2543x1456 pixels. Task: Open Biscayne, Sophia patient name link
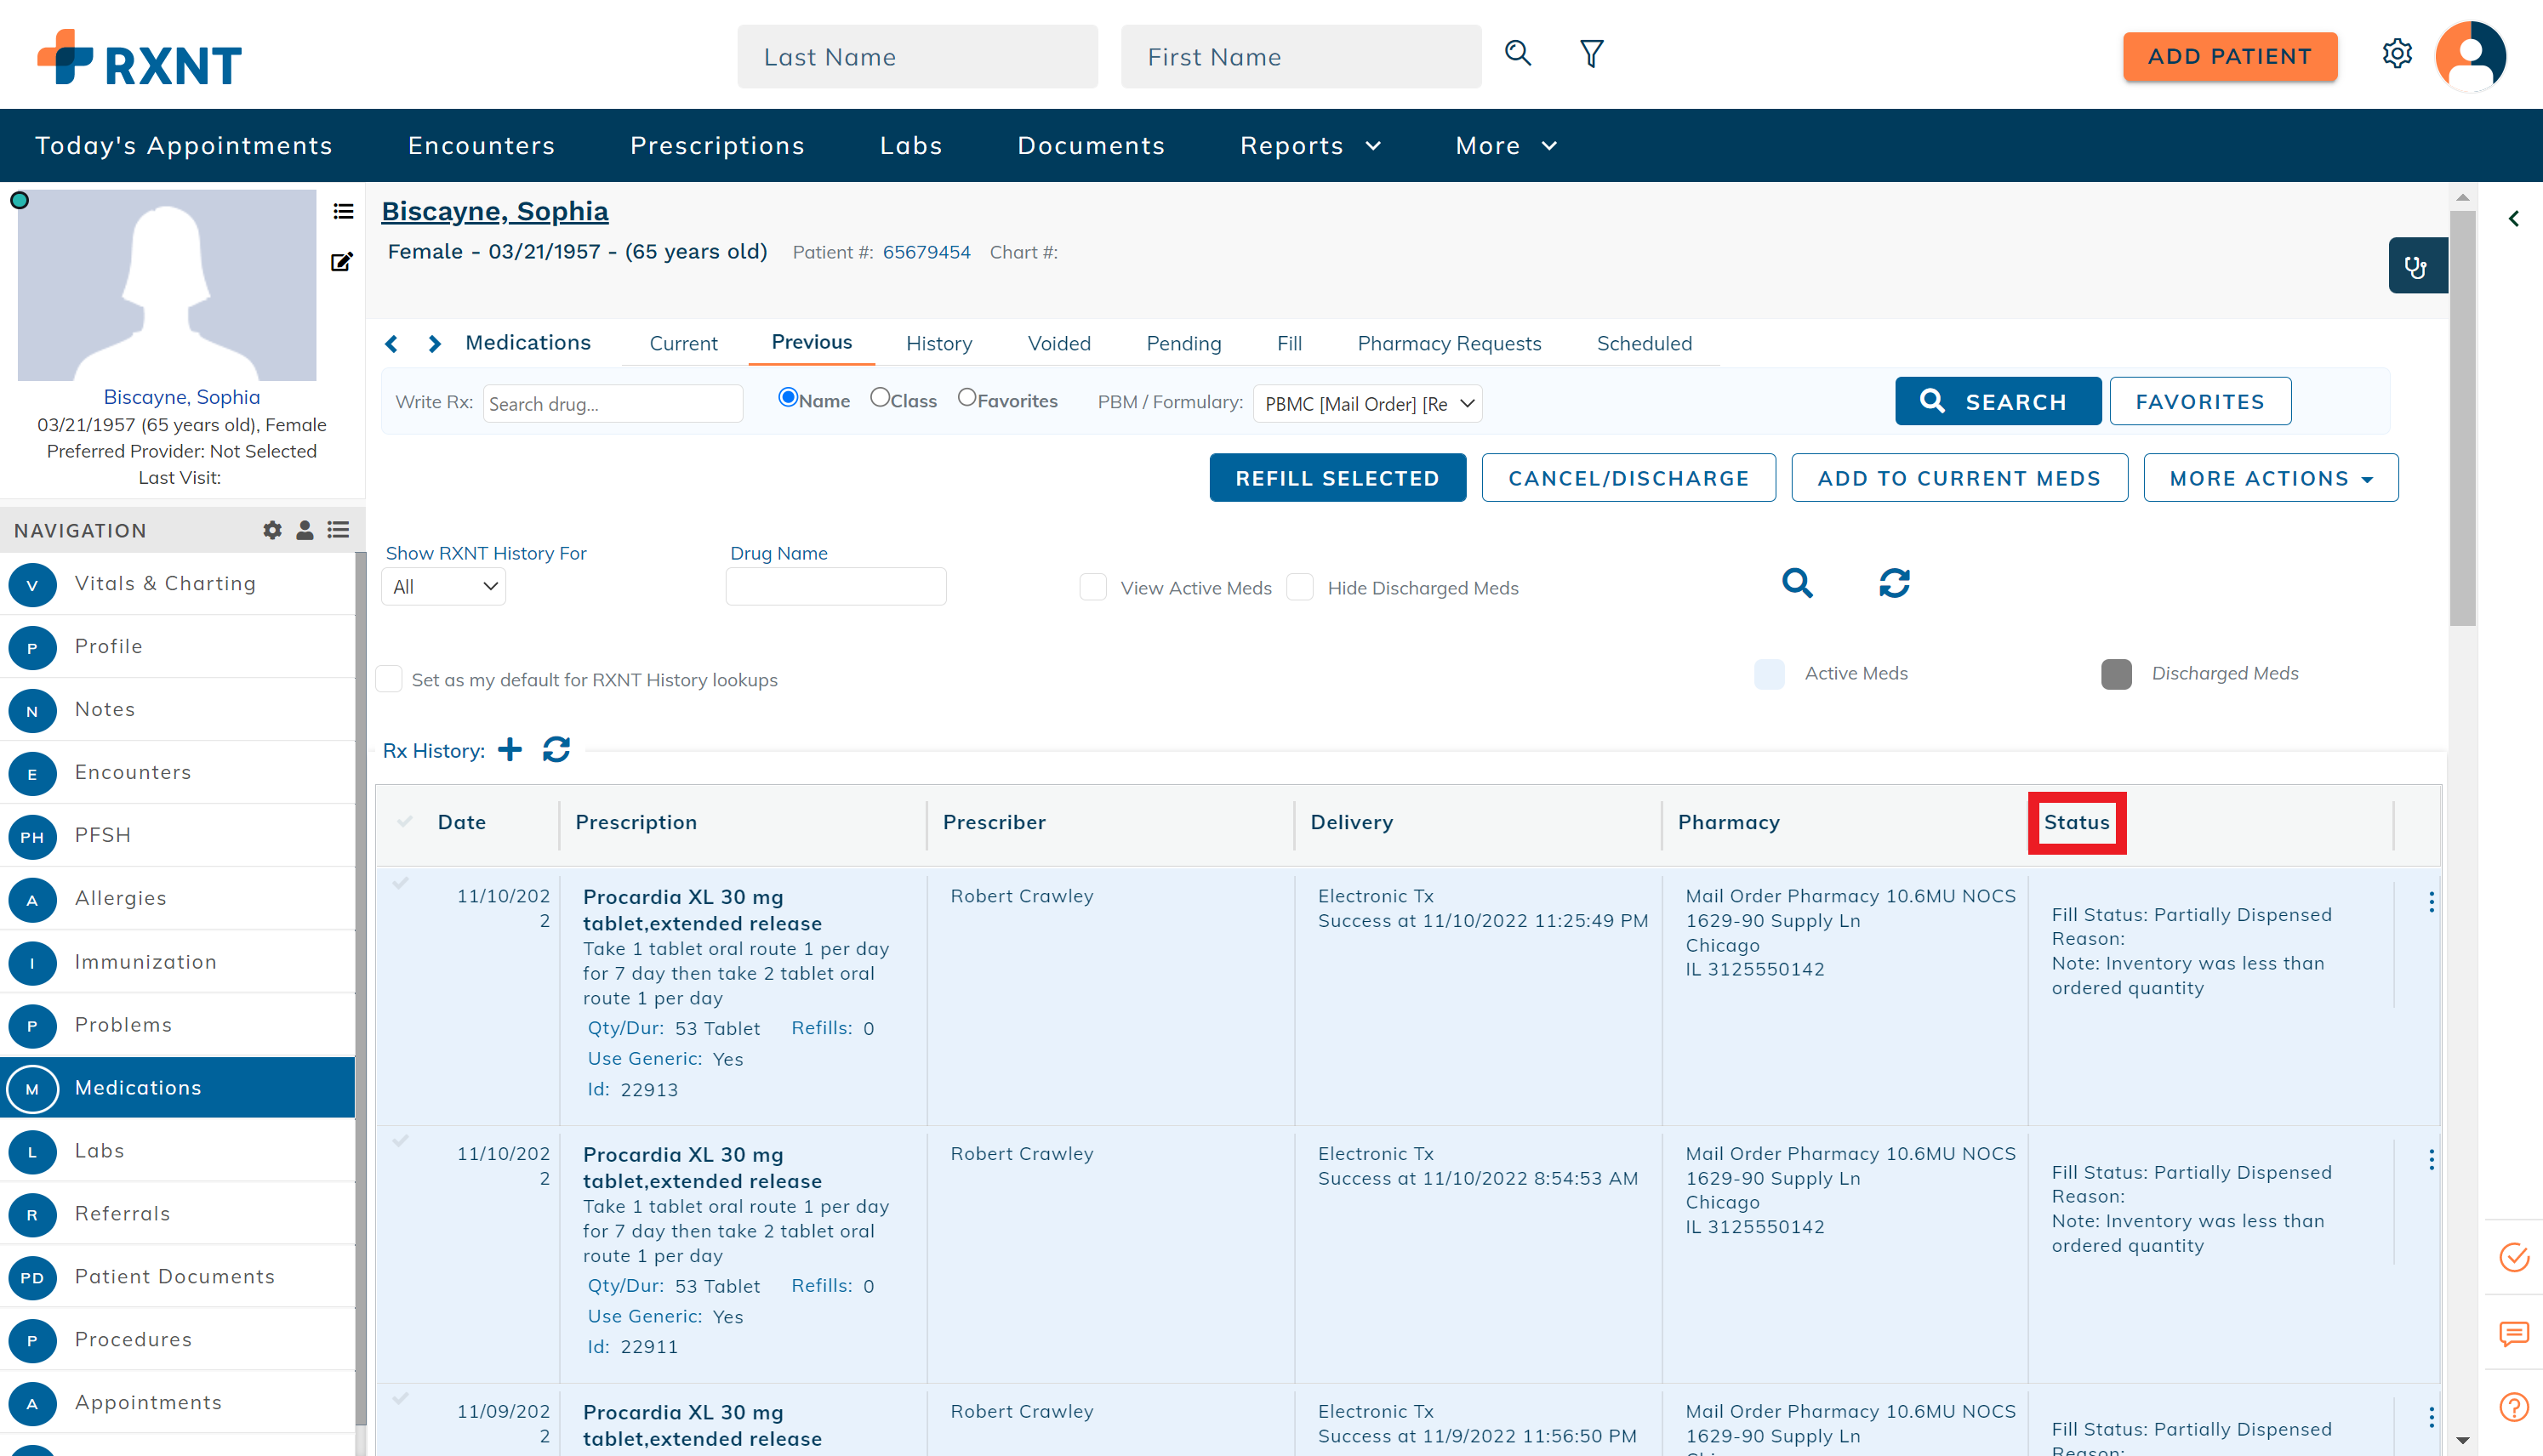pos(494,211)
